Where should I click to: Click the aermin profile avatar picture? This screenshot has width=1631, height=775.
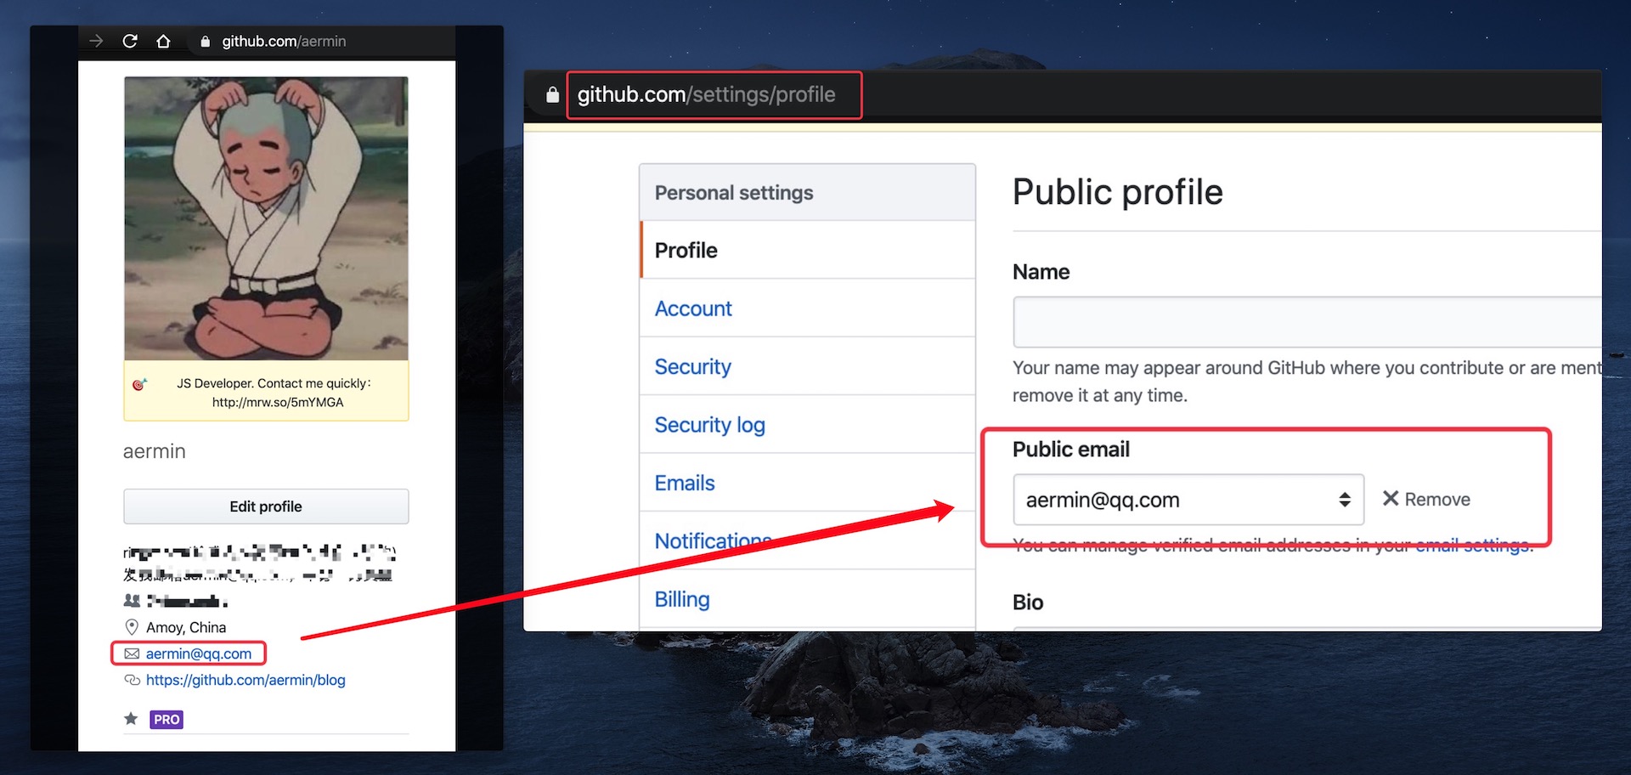(266, 218)
